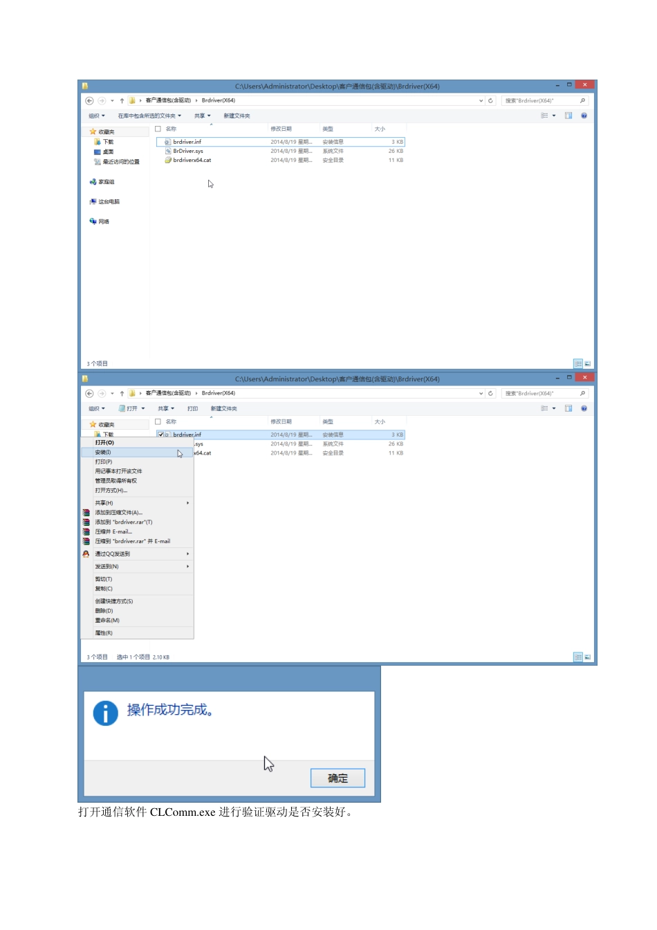Open 组织 dropdown in window without context menu

(97, 116)
